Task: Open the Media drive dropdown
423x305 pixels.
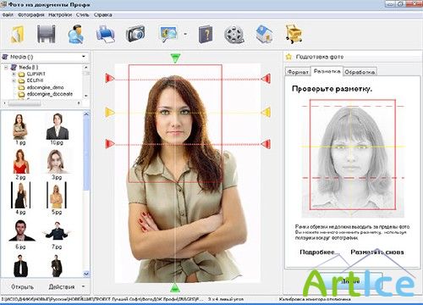Action: [84, 57]
